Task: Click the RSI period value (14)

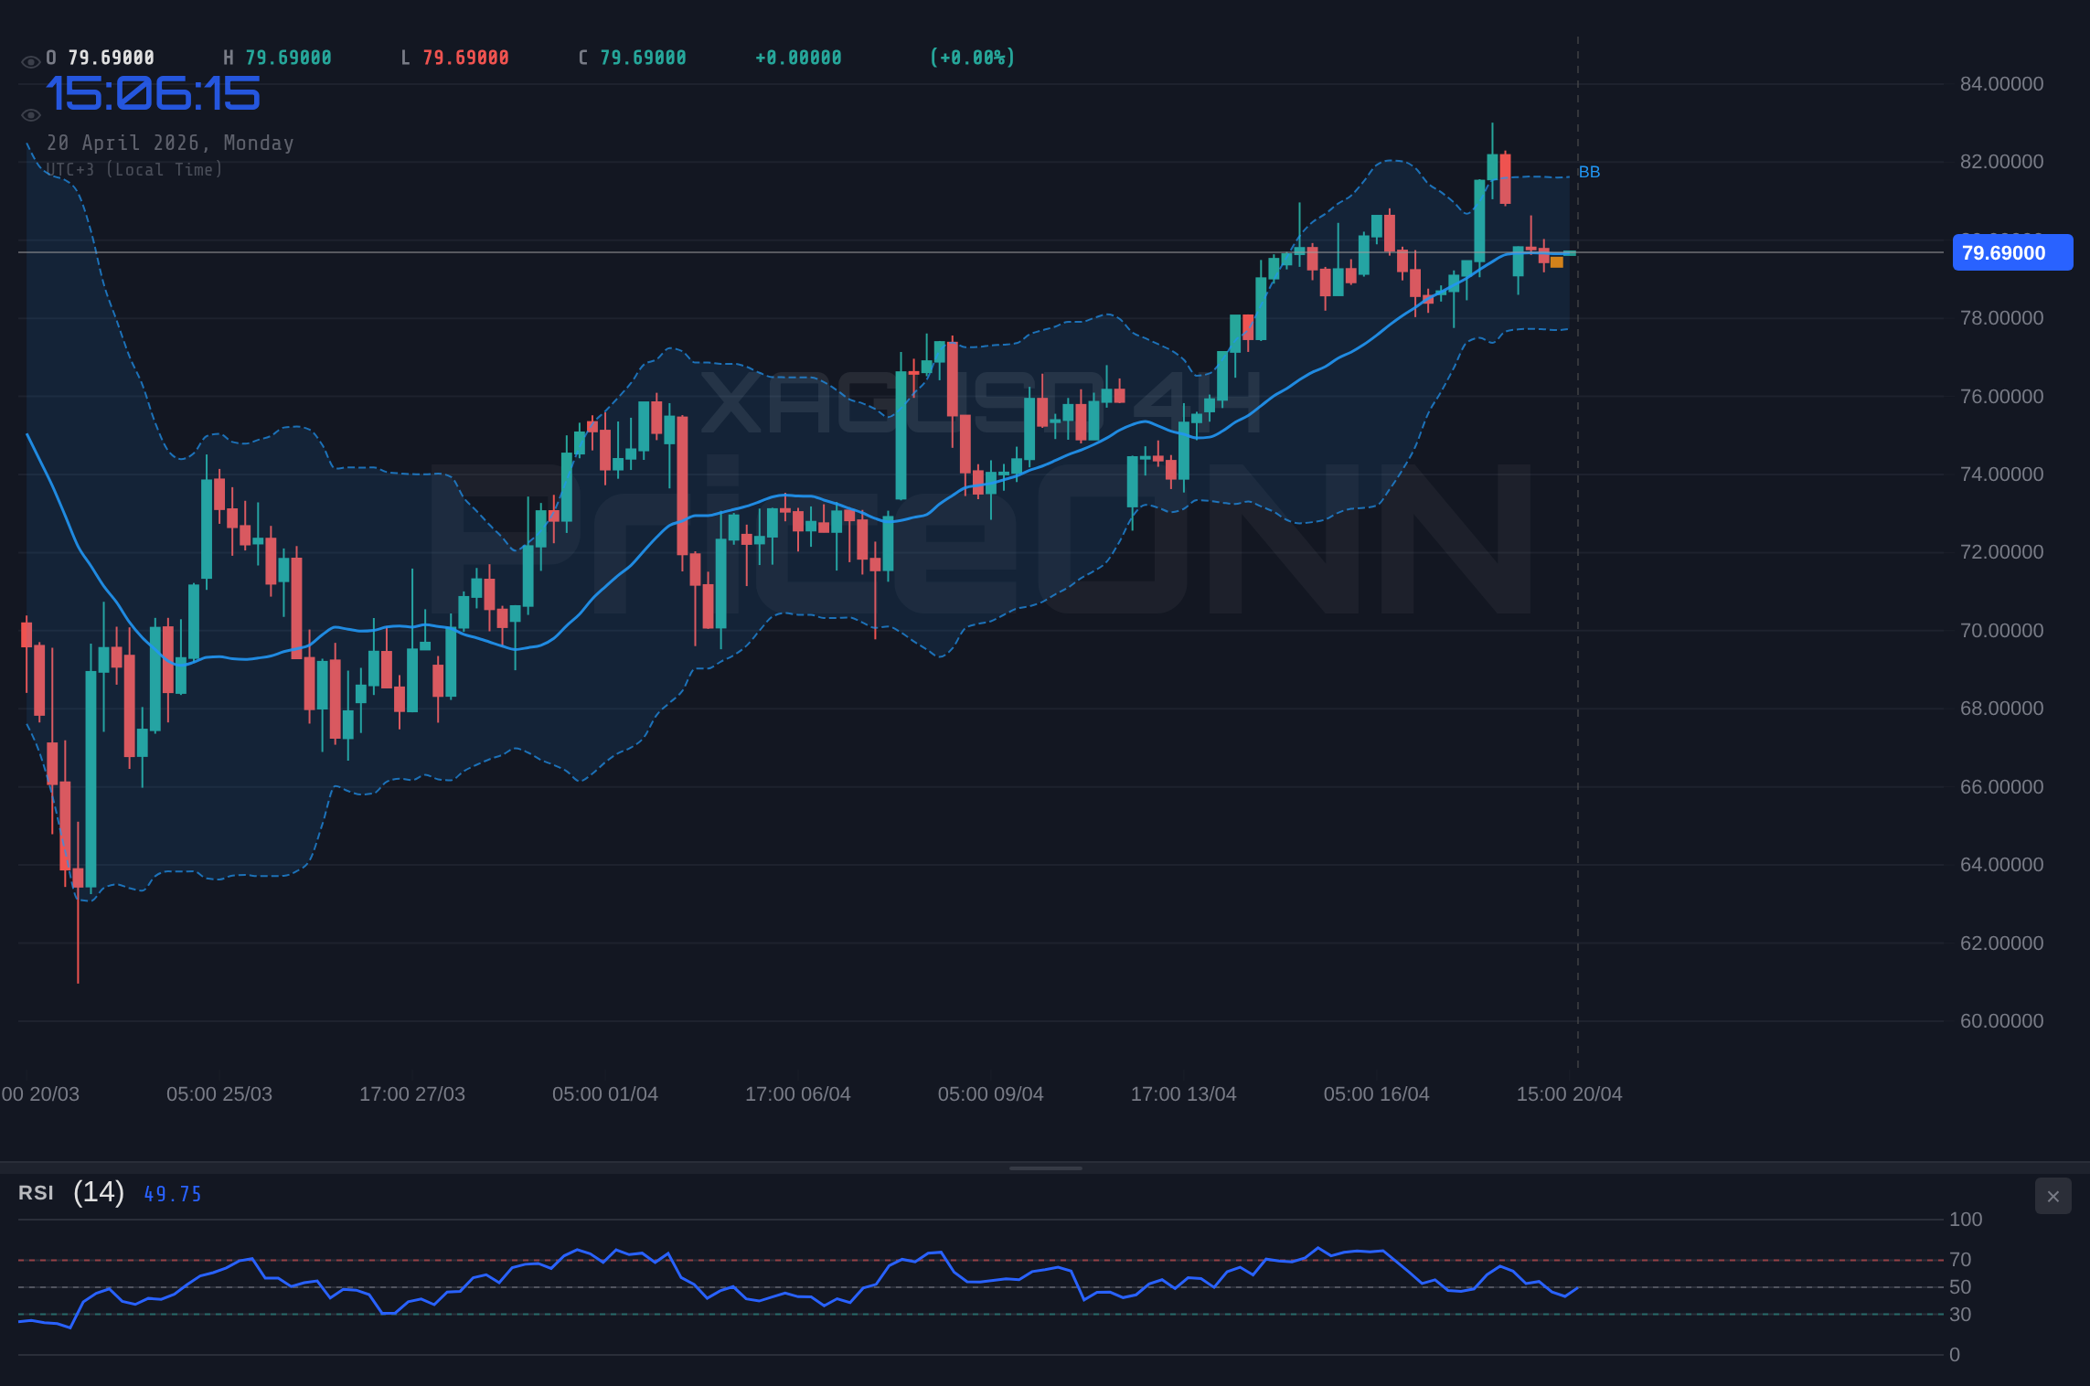Action: (x=99, y=1192)
